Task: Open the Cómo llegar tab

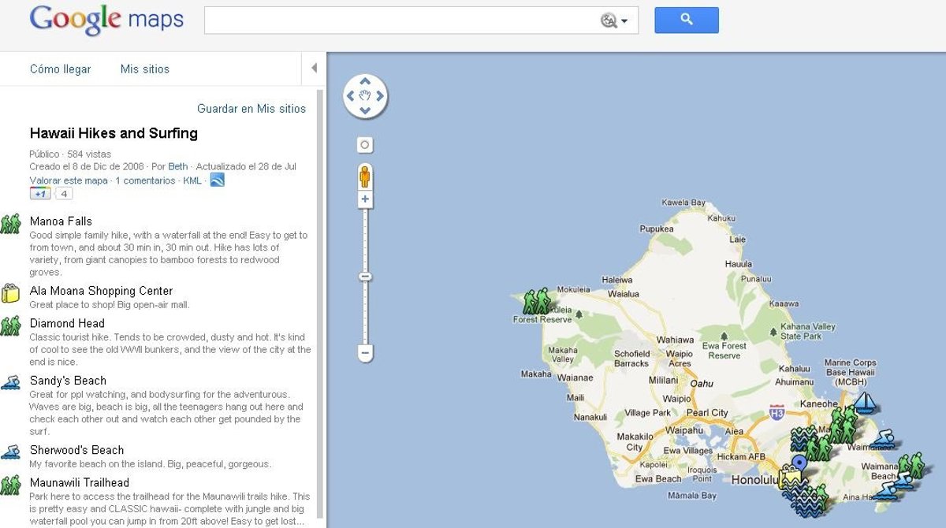Action: (60, 69)
